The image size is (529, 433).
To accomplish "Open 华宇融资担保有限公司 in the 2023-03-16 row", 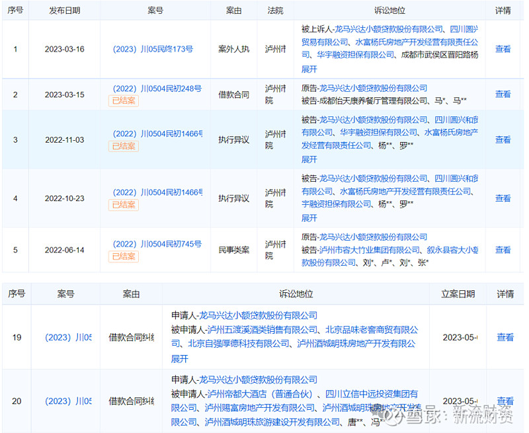I will (x=355, y=55).
